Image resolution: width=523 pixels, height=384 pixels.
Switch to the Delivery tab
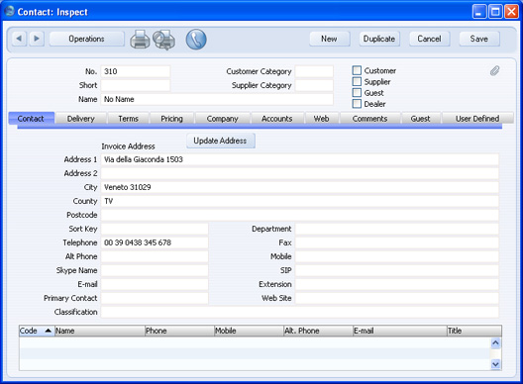coord(81,119)
